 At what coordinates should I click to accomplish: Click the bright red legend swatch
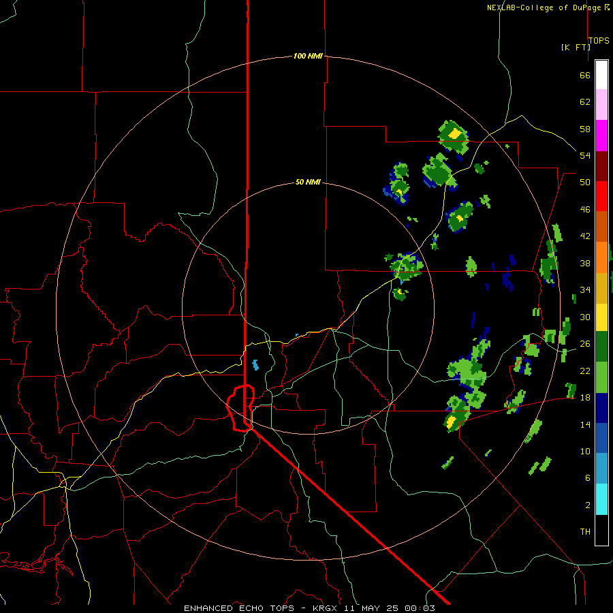click(x=601, y=196)
